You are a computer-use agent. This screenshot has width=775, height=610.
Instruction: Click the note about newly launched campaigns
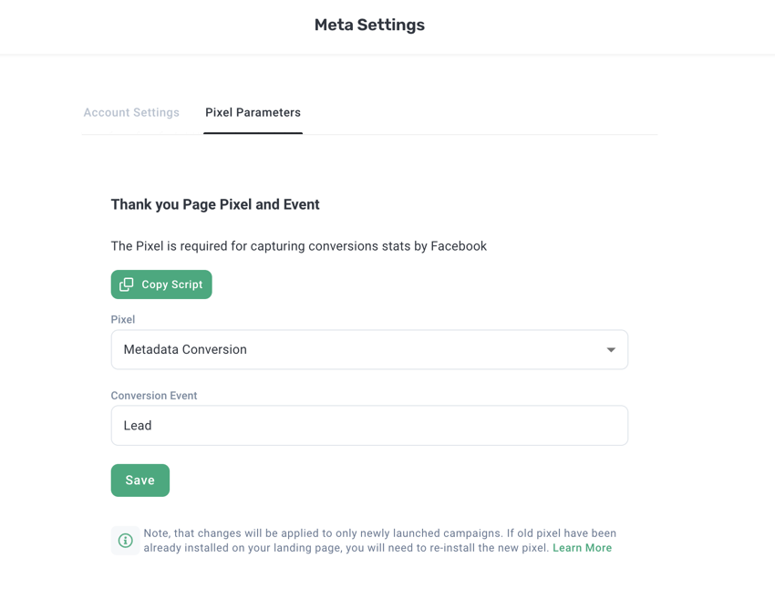click(x=365, y=533)
